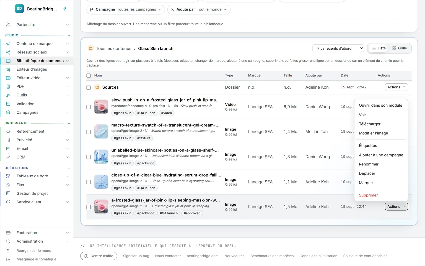Click the Éditeur d'images crop icon
Viewport: 425px width, 266px height.
pos(8,70)
